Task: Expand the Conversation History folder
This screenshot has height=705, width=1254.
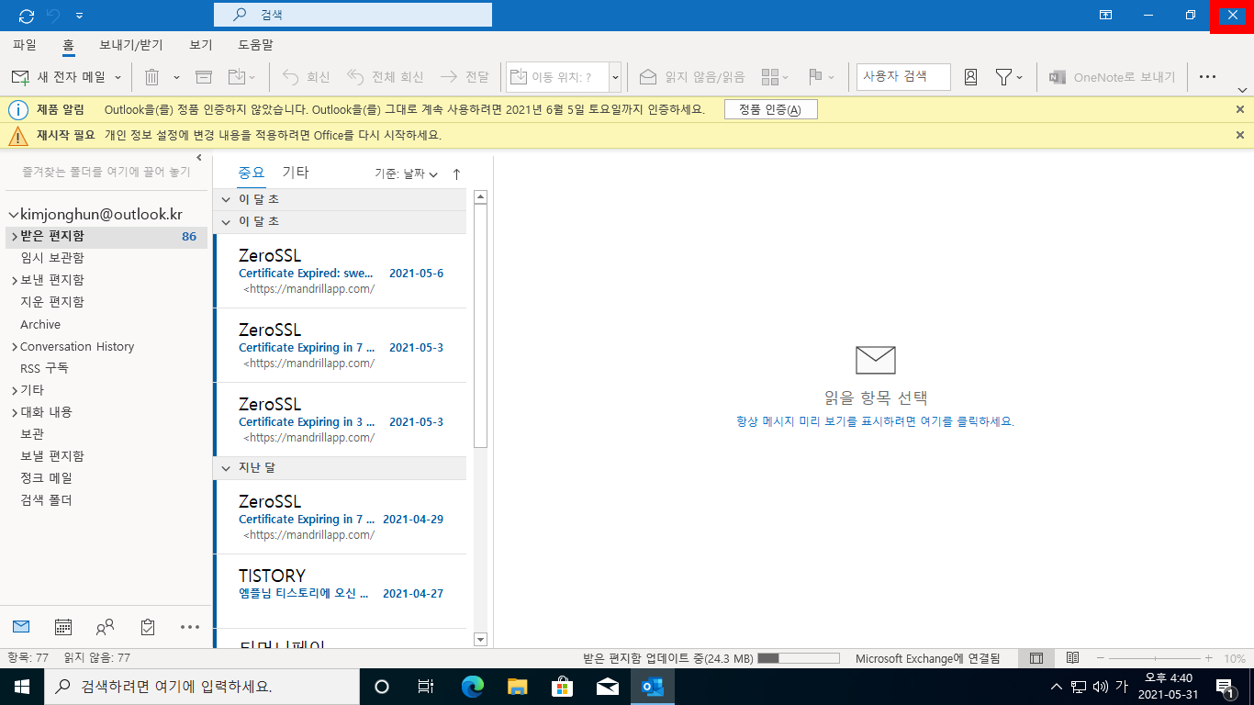Action: pos(14,346)
